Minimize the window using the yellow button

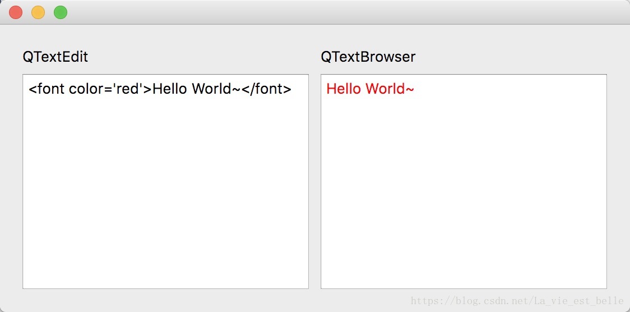38,12
